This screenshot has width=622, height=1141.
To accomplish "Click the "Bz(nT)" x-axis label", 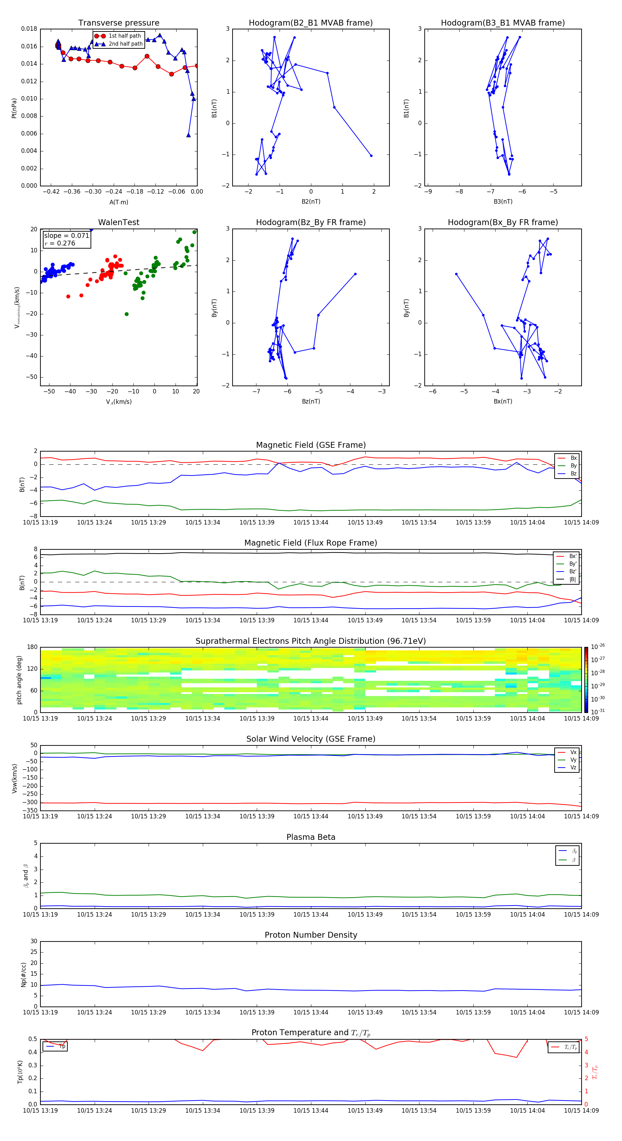I will pyautogui.click(x=311, y=401).
